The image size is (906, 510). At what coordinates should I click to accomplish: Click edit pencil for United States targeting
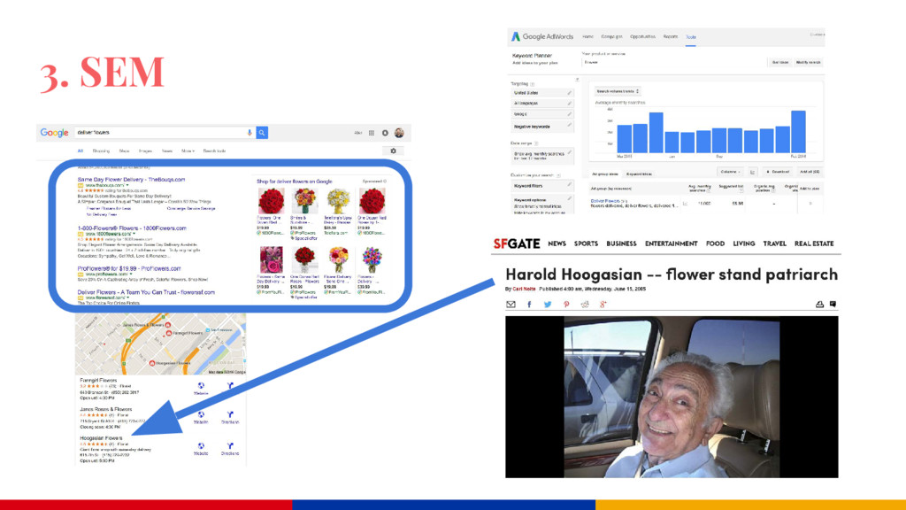569,92
